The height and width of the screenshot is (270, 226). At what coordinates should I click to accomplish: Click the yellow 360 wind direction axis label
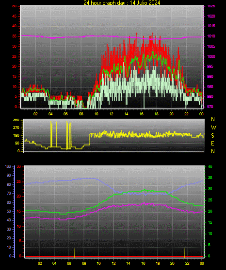coord(16,120)
